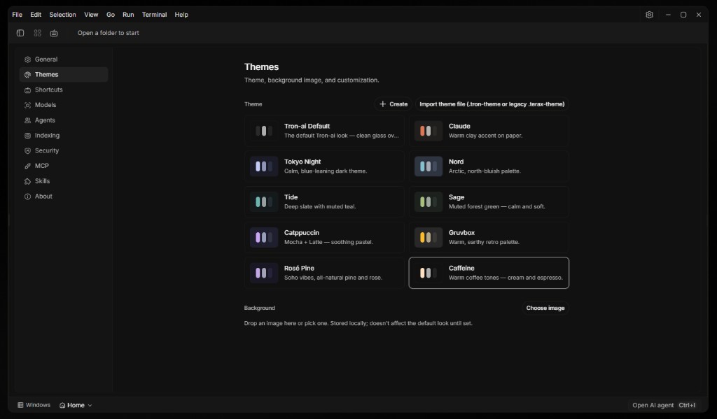Maximize the application window
This screenshot has width=717, height=419.
(x=683, y=15)
